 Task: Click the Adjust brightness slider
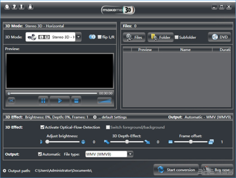pyautogui.click(x=63, y=142)
